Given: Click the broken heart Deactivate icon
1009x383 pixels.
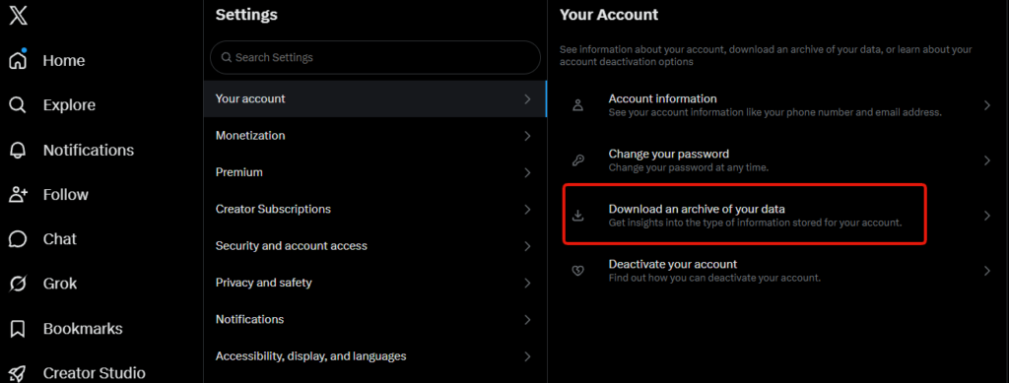Looking at the screenshot, I should click(x=577, y=271).
